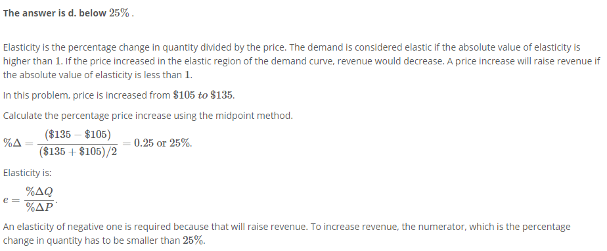This screenshot has width=607, height=251.
Task: Click the "Elasticity is:" label
Action: pyautogui.click(x=27, y=173)
